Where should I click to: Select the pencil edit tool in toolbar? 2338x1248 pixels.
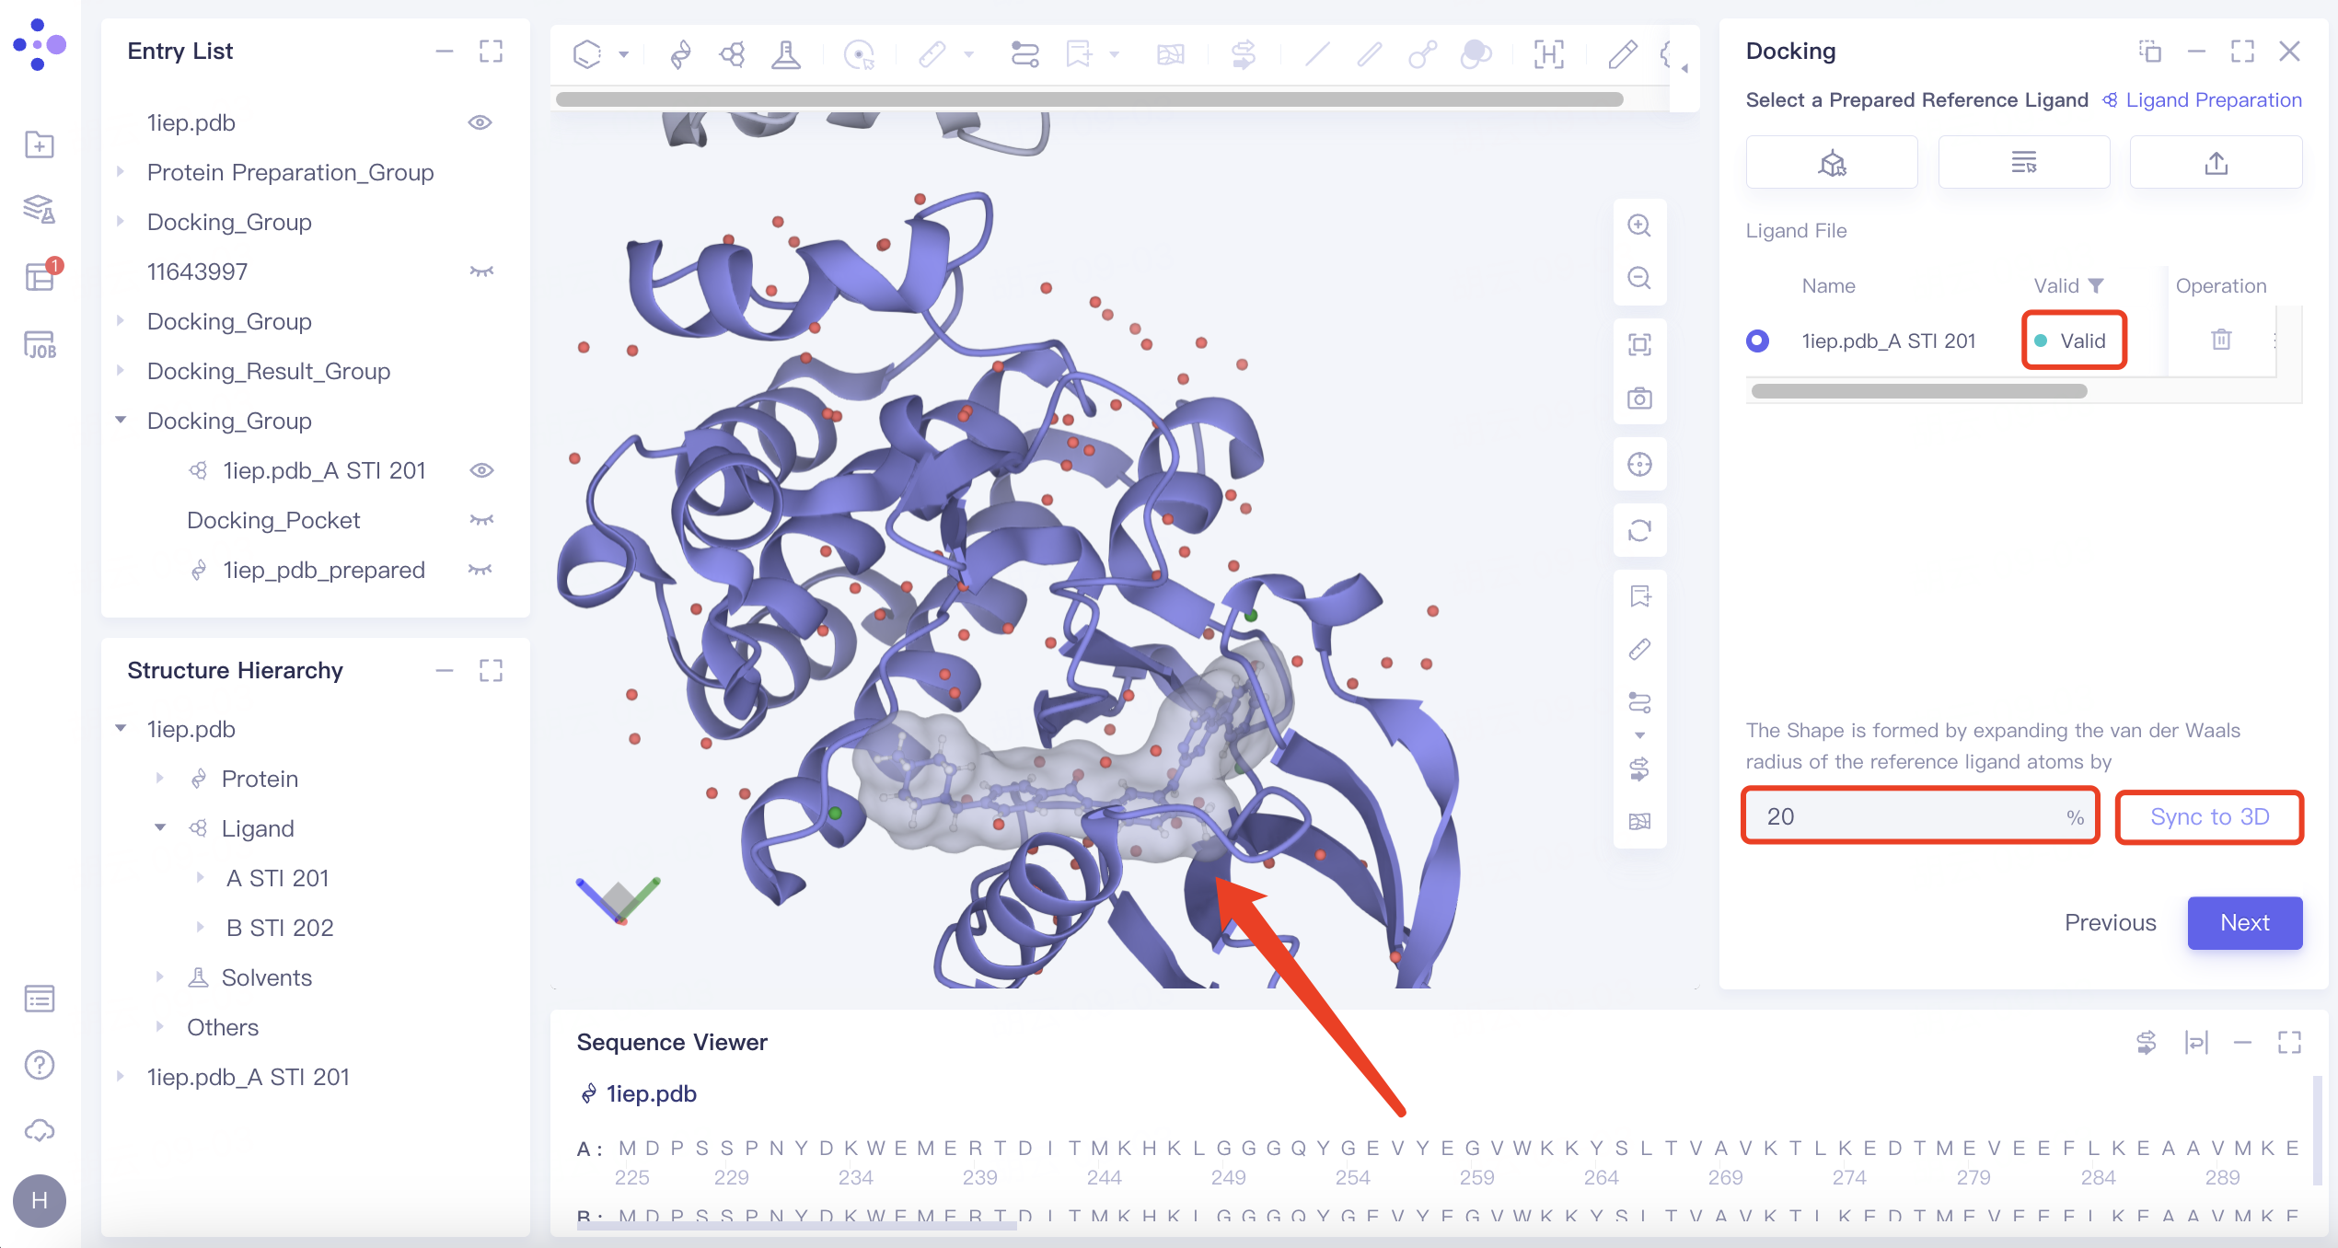click(x=1622, y=55)
